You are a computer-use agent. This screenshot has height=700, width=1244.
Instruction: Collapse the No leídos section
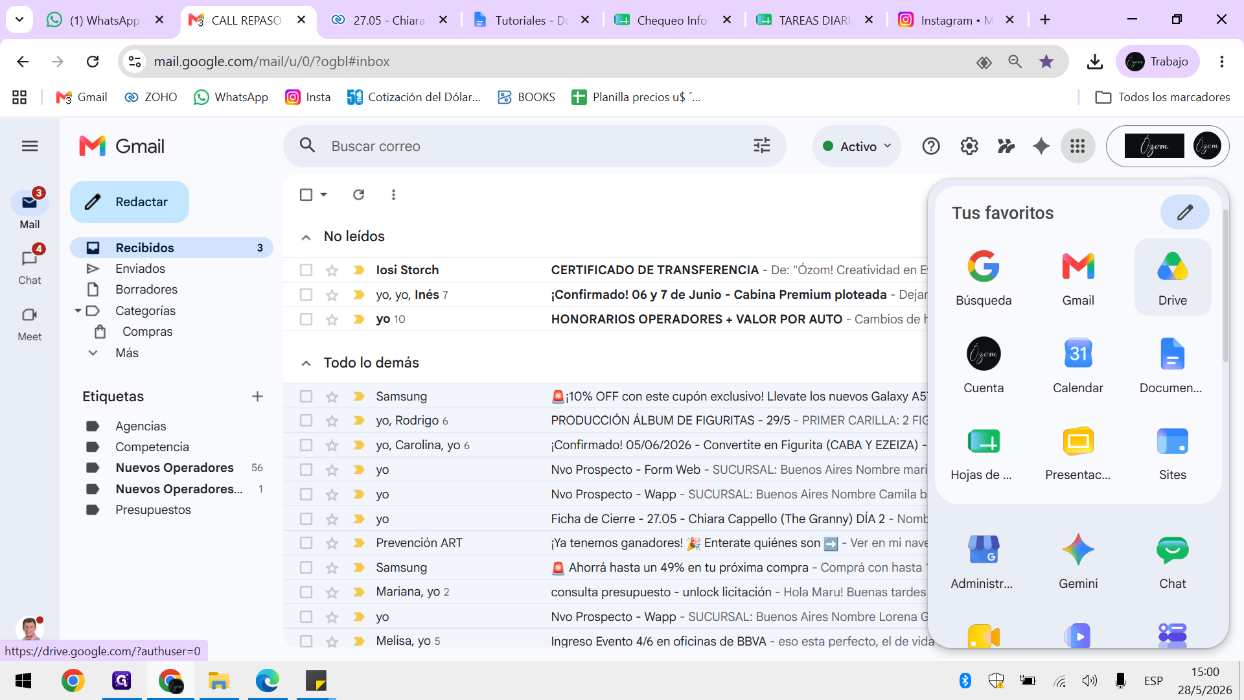[x=306, y=237]
